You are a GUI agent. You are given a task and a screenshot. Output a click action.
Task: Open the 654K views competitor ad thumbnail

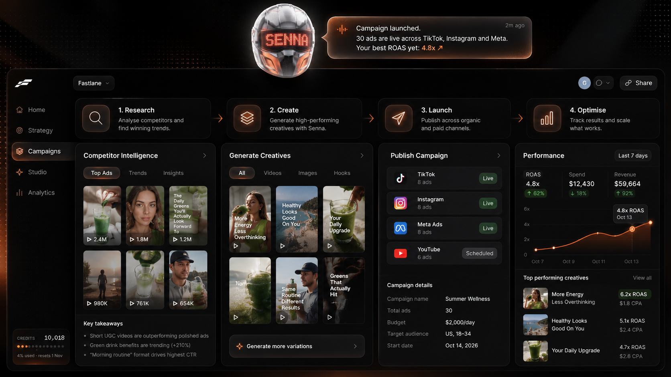[x=188, y=280]
